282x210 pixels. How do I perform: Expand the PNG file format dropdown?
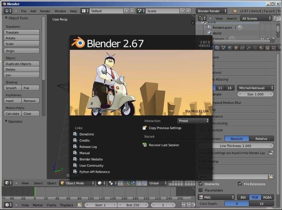click(216, 197)
